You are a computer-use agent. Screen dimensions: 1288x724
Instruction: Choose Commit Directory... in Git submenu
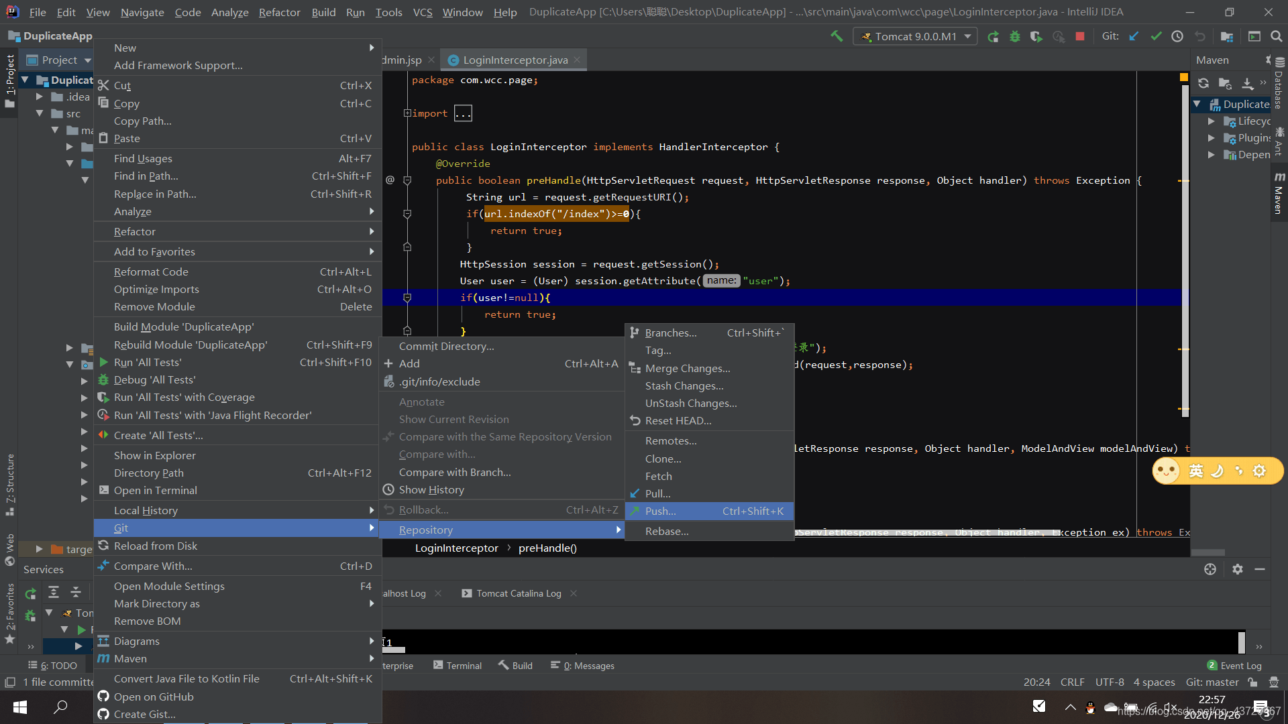coord(502,346)
